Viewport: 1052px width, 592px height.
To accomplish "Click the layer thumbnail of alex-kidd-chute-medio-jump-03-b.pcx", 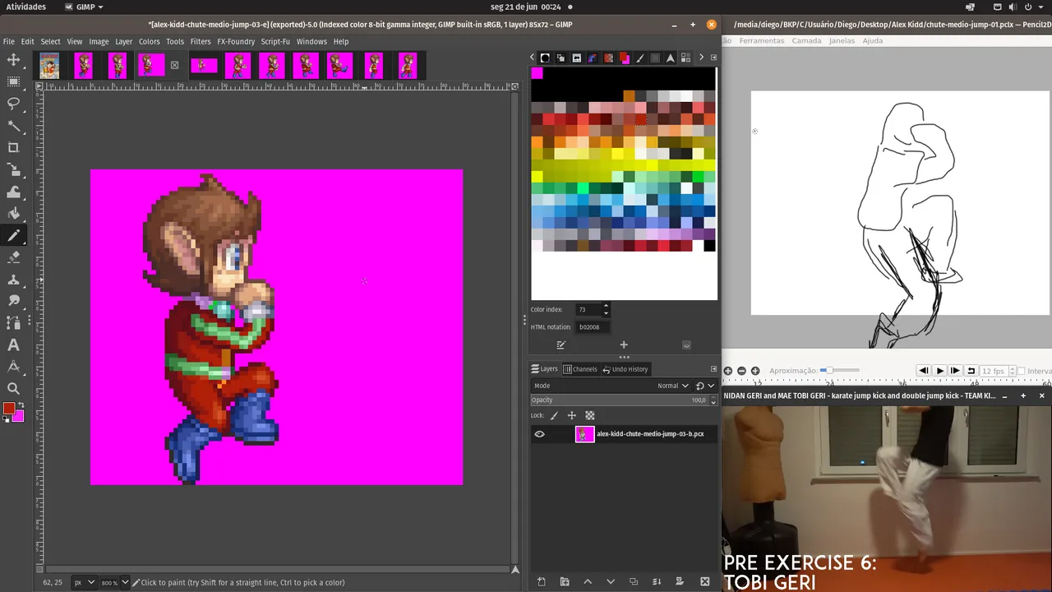I will click(584, 434).
